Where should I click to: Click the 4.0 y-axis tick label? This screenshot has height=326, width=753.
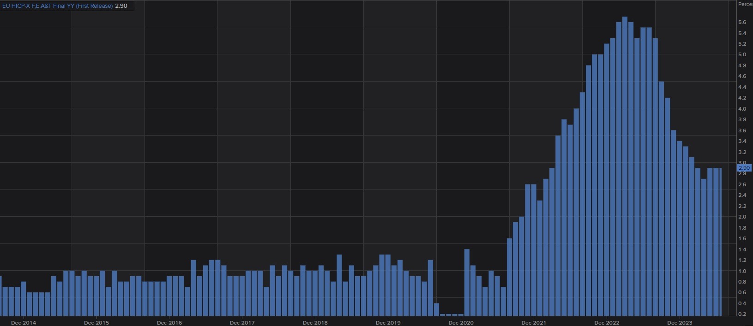742,109
